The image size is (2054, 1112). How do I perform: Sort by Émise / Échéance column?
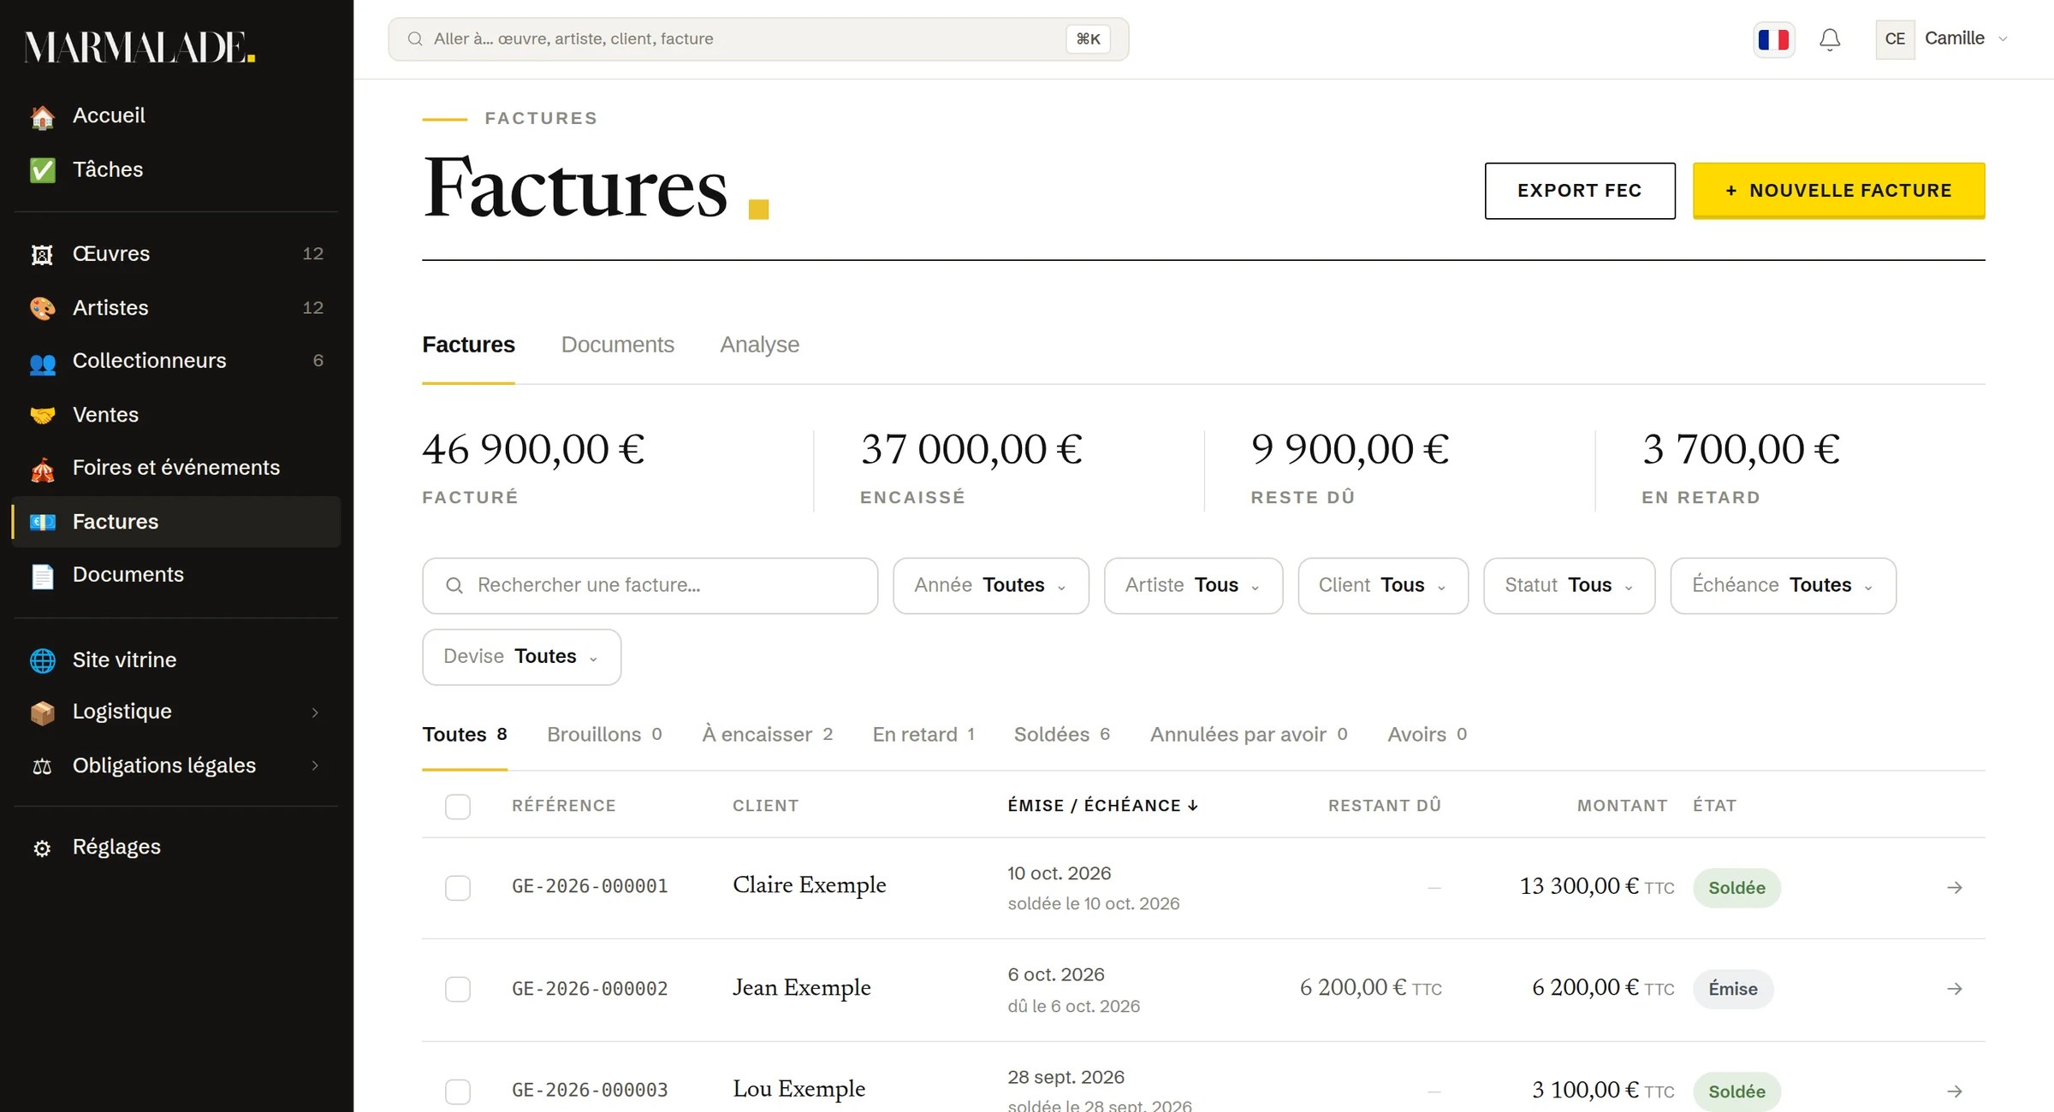point(1103,806)
